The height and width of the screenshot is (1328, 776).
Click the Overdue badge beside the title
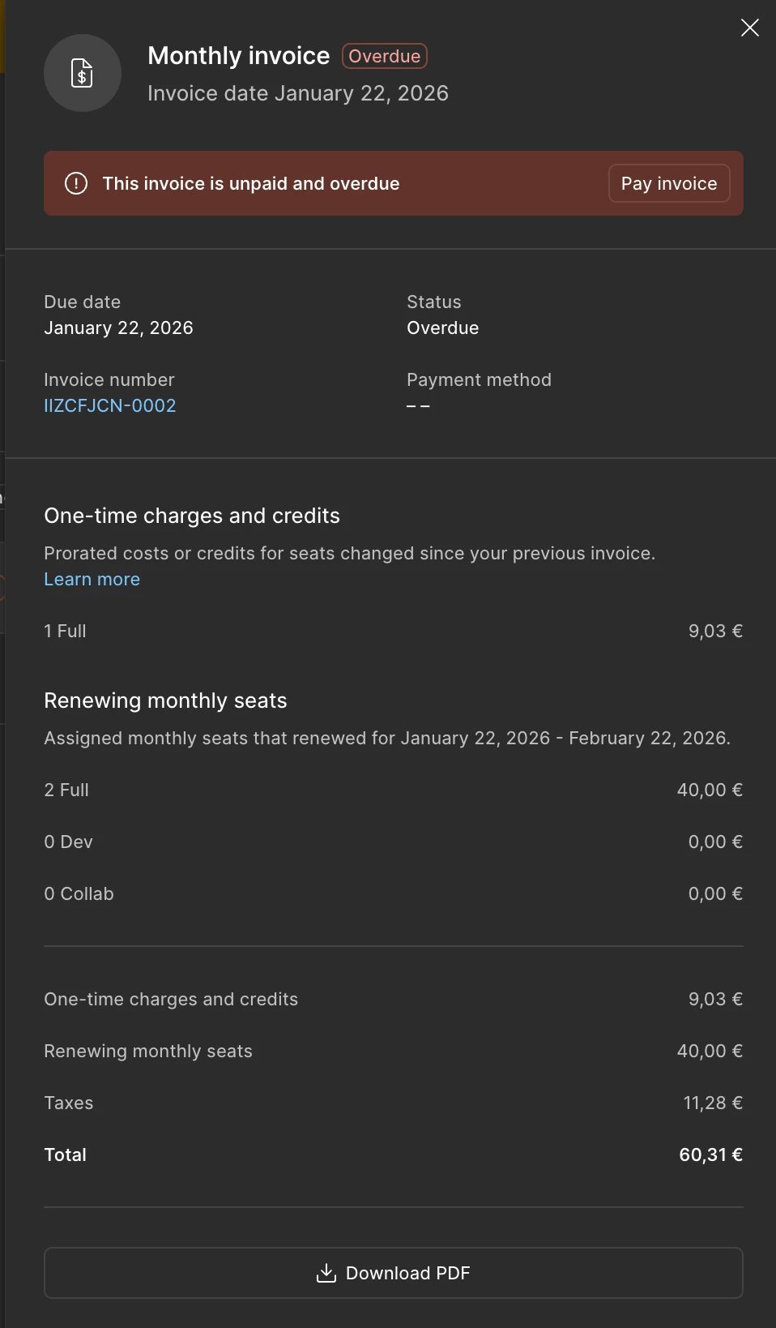(x=384, y=56)
